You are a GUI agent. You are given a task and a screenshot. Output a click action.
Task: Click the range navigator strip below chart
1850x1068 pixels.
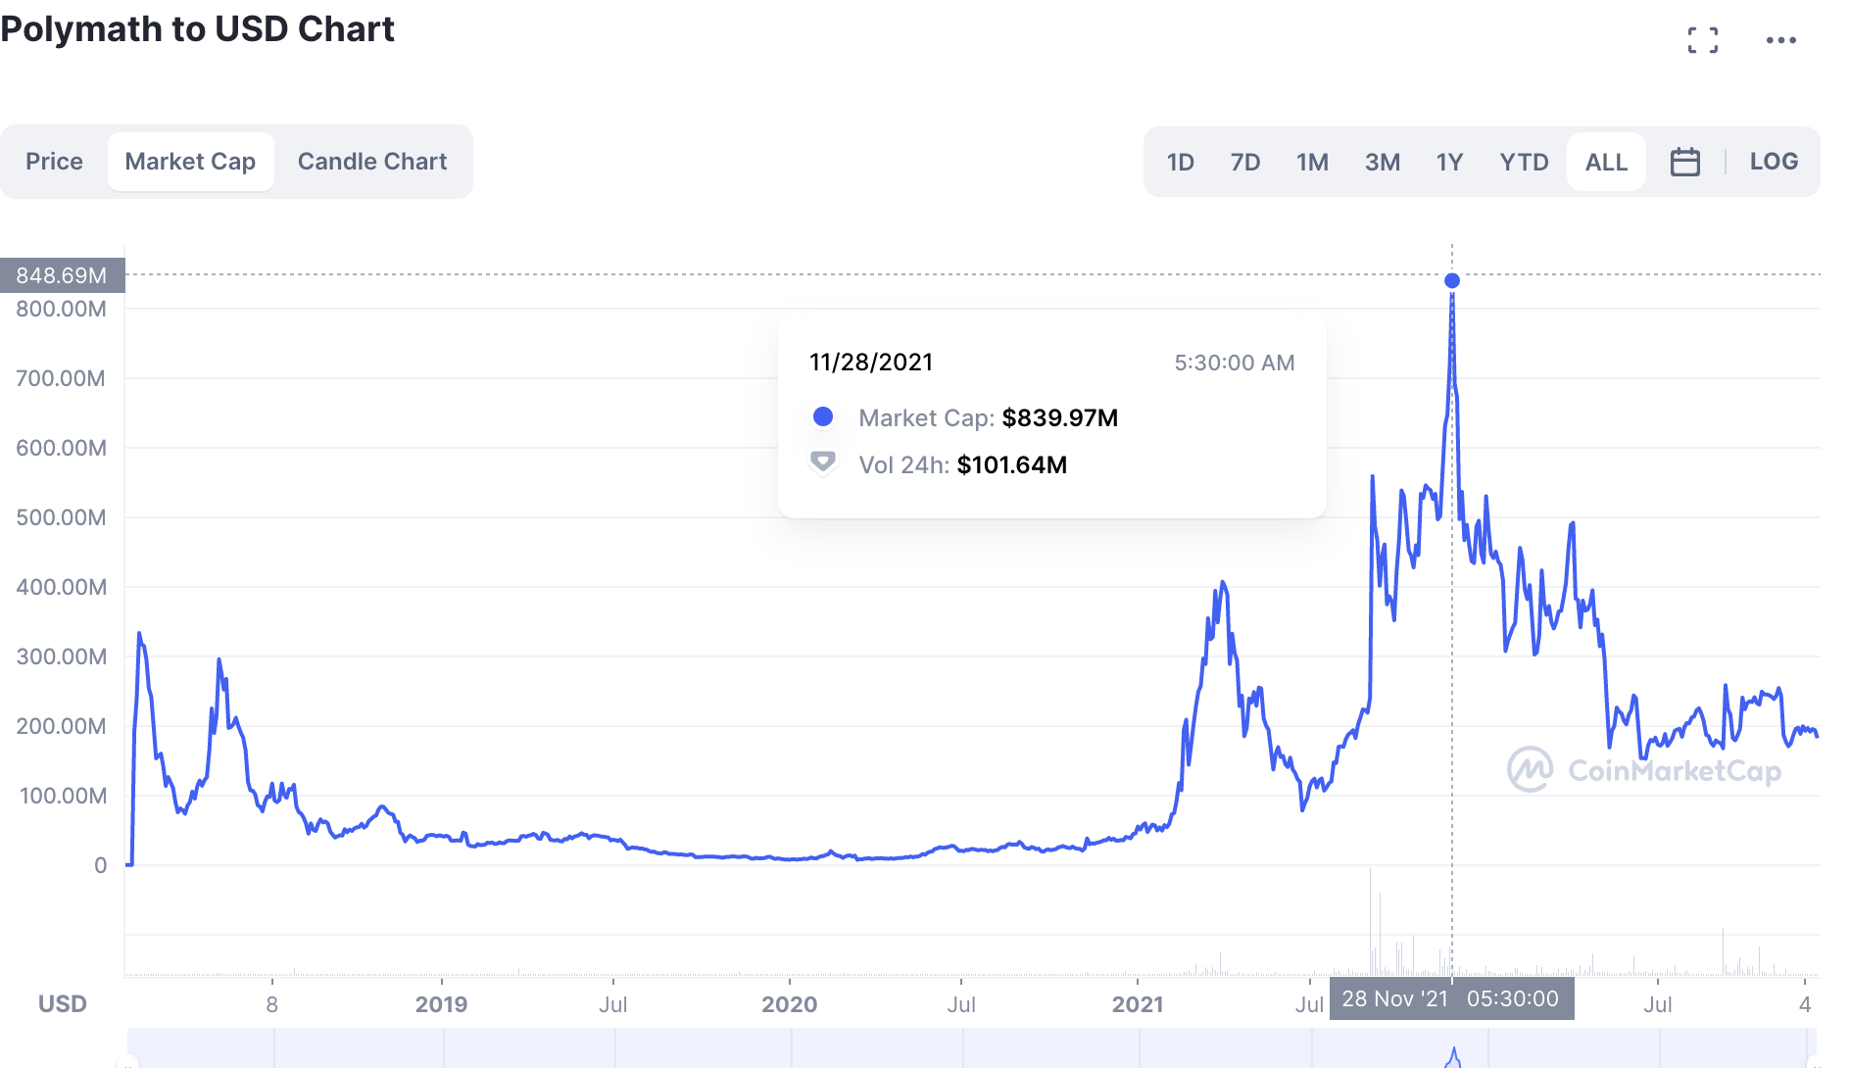[x=970, y=1047]
